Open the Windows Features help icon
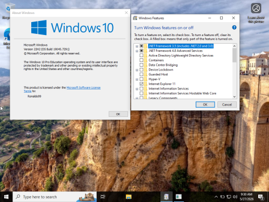Screen dimensions: 269x202 click(x=234, y=27)
